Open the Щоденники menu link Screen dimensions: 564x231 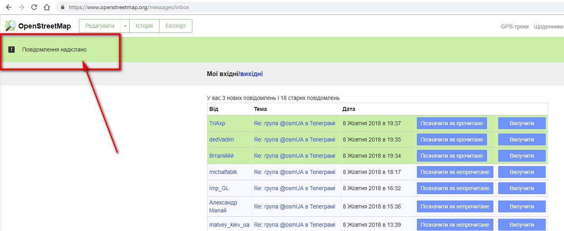point(549,27)
